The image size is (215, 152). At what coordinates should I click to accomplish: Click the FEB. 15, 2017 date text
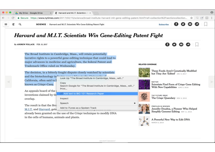(x=42, y=44)
